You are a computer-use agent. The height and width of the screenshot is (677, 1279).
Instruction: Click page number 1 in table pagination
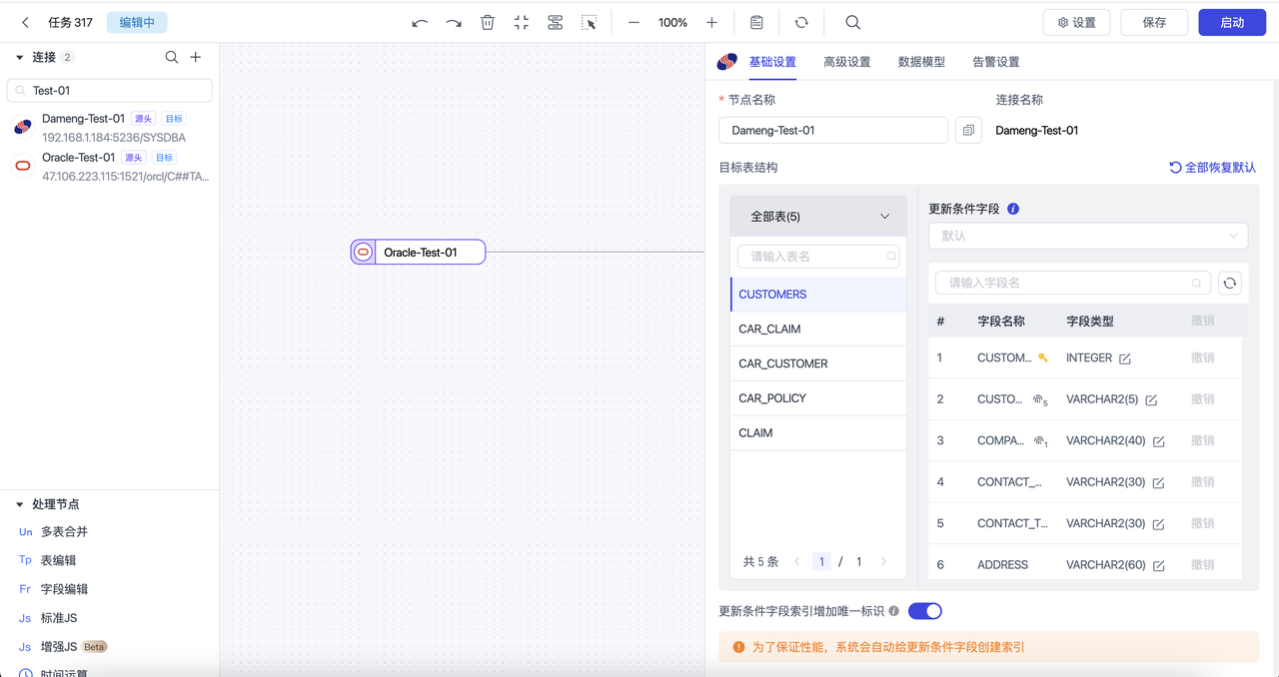[821, 561]
